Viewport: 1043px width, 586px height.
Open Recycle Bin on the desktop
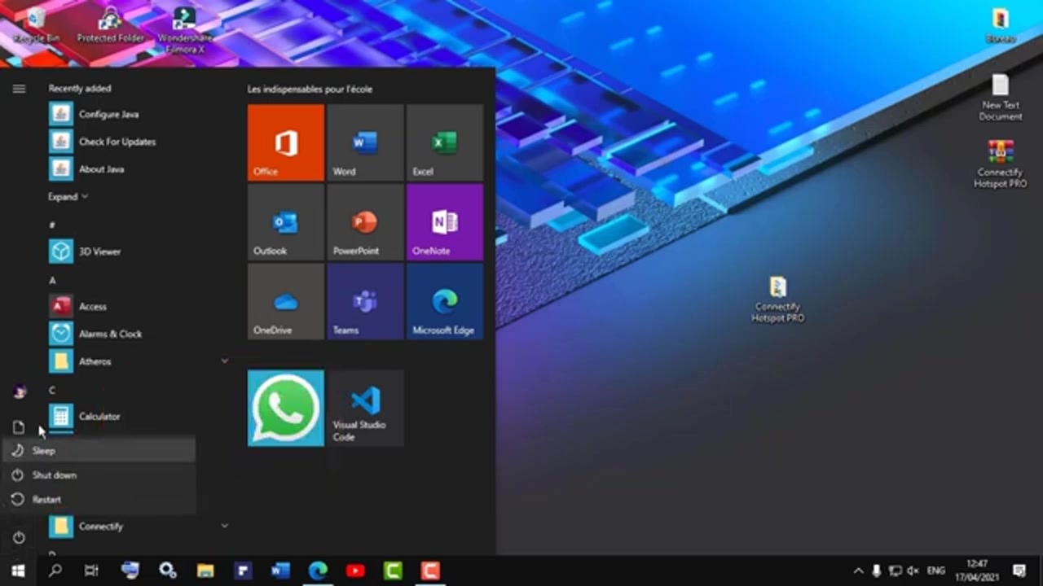pos(37,25)
